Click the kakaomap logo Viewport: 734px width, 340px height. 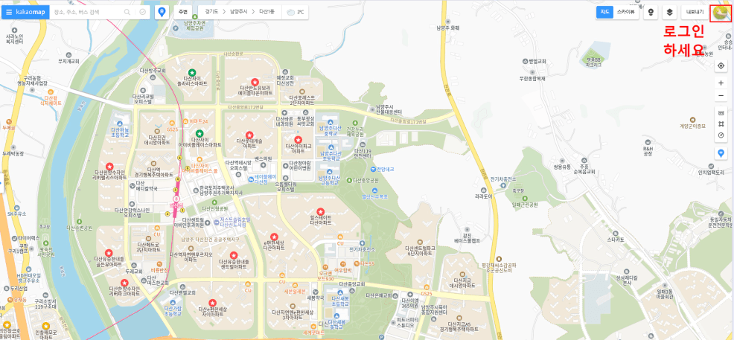[31, 12]
